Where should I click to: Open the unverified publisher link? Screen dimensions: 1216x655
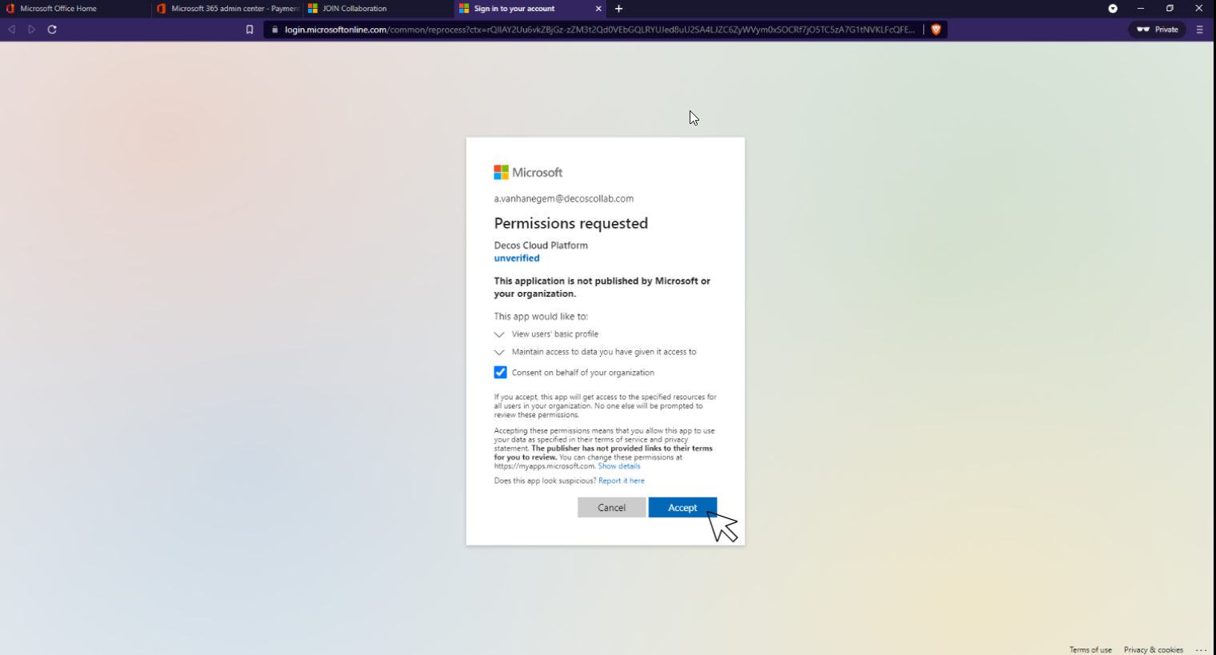click(x=517, y=258)
